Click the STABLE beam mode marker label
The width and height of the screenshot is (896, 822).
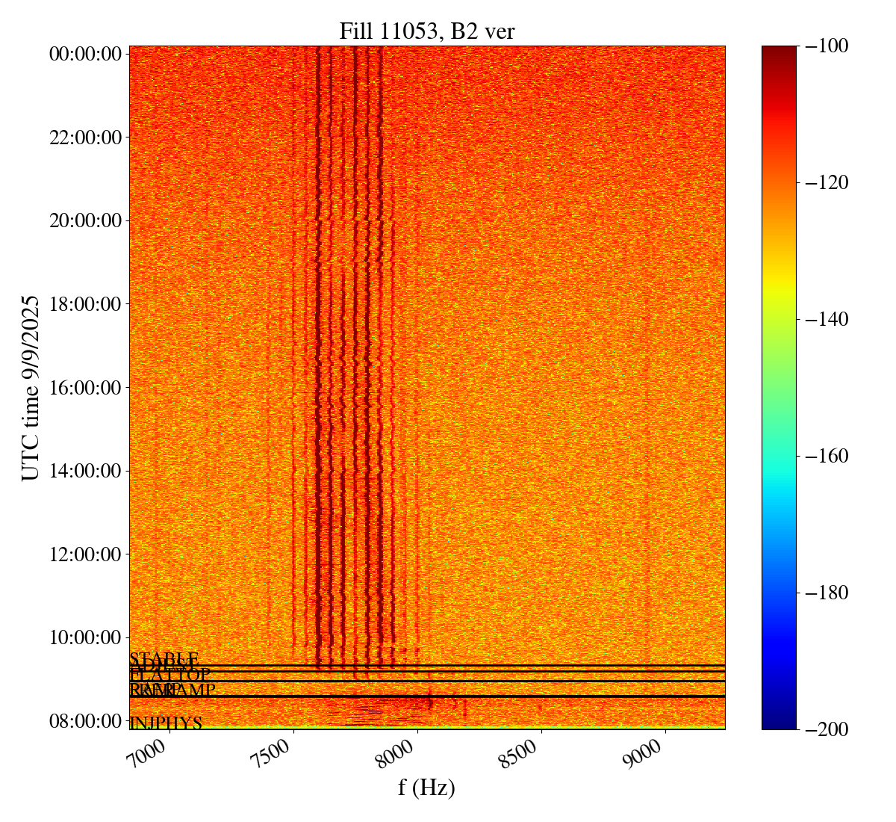tap(164, 658)
